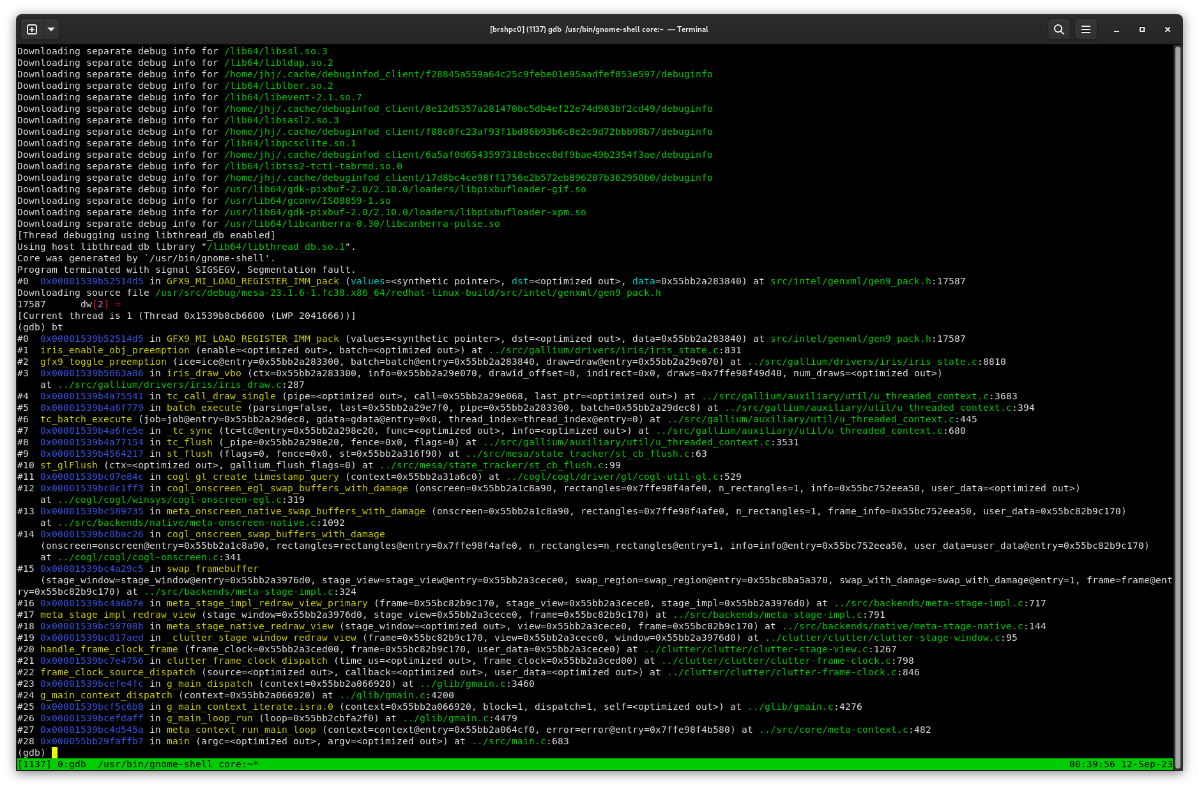
Task: Click the '(gdb) bt' command line
Action: (40, 327)
